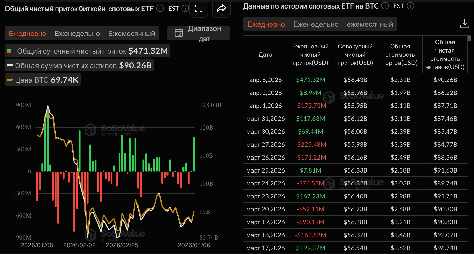474x254 pixels.
Task: Click info icon next to right EST
Action: tap(410, 6)
